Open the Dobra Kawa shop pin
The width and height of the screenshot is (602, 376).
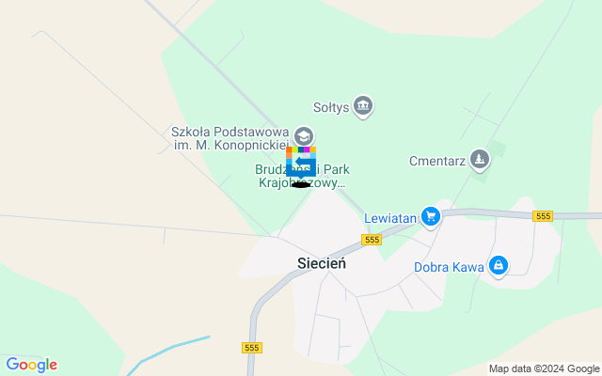tap(499, 266)
